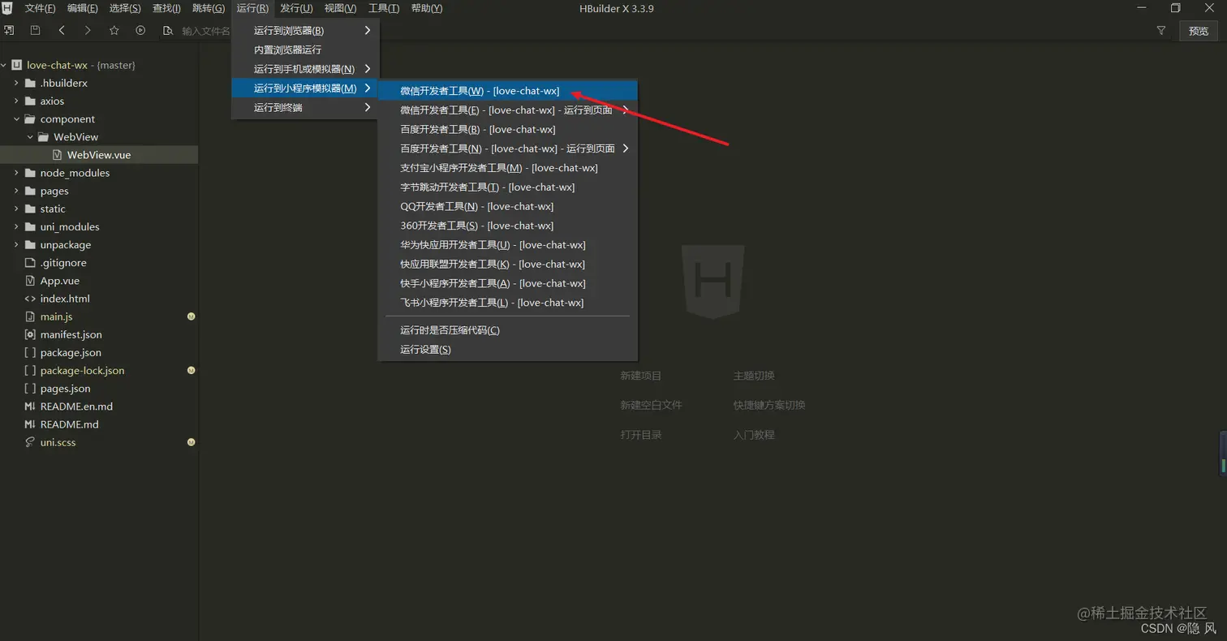1227x641 pixels.
Task: Click the WebView.vue file icon
Action: tap(57, 154)
